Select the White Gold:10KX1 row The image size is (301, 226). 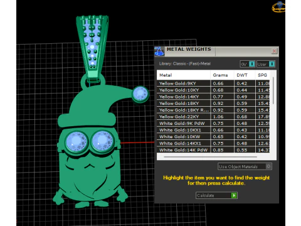(x=213, y=130)
